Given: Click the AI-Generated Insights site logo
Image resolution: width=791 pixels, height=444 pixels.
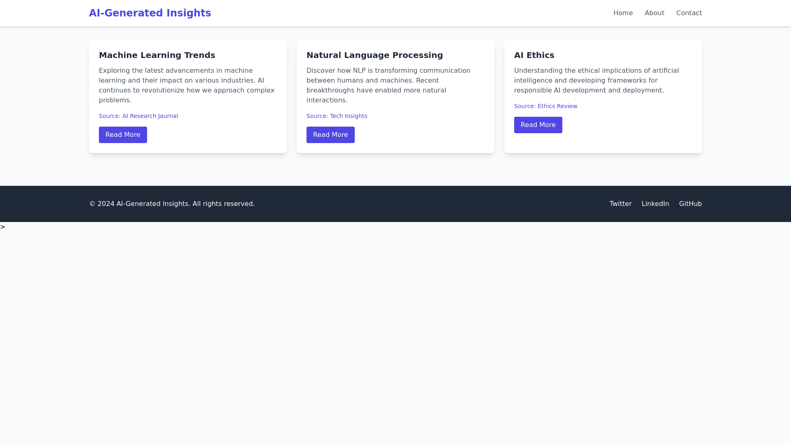Looking at the screenshot, I should coord(150,13).
